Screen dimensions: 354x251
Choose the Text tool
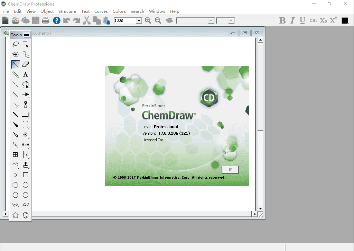pyautogui.click(x=26, y=74)
